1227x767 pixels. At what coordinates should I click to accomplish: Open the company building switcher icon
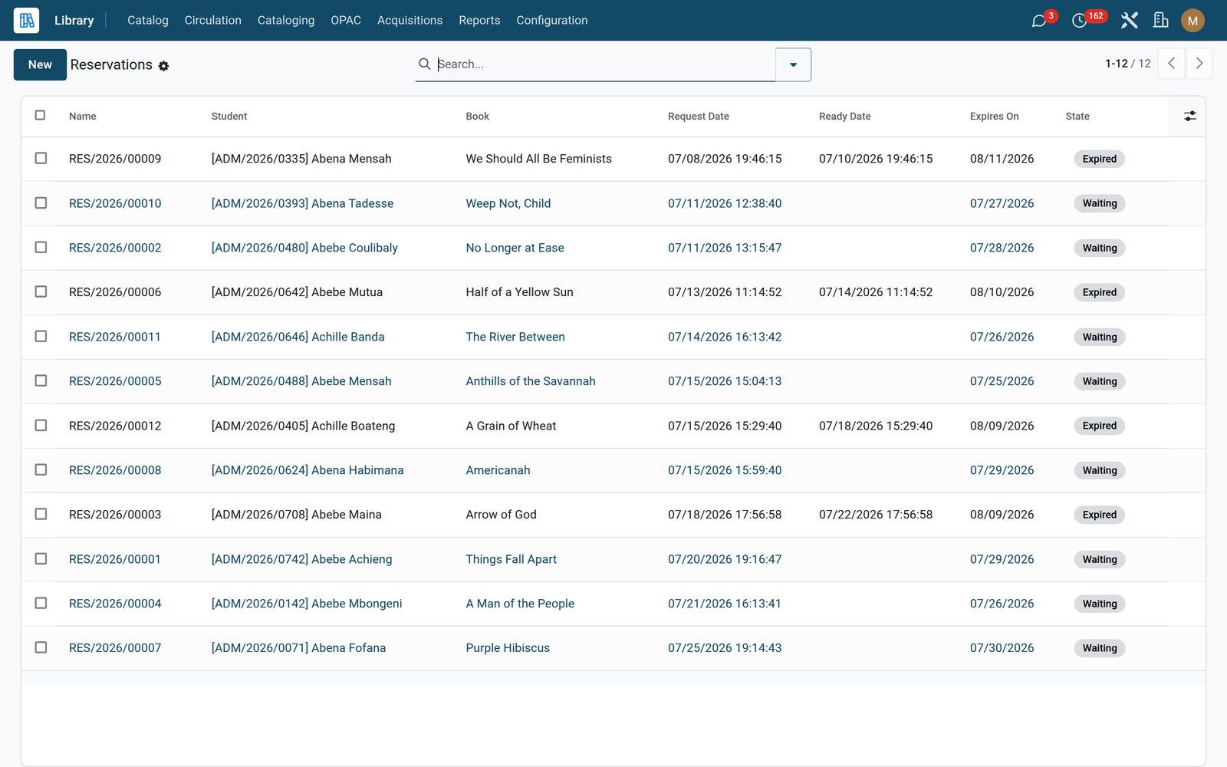click(1161, 21)
